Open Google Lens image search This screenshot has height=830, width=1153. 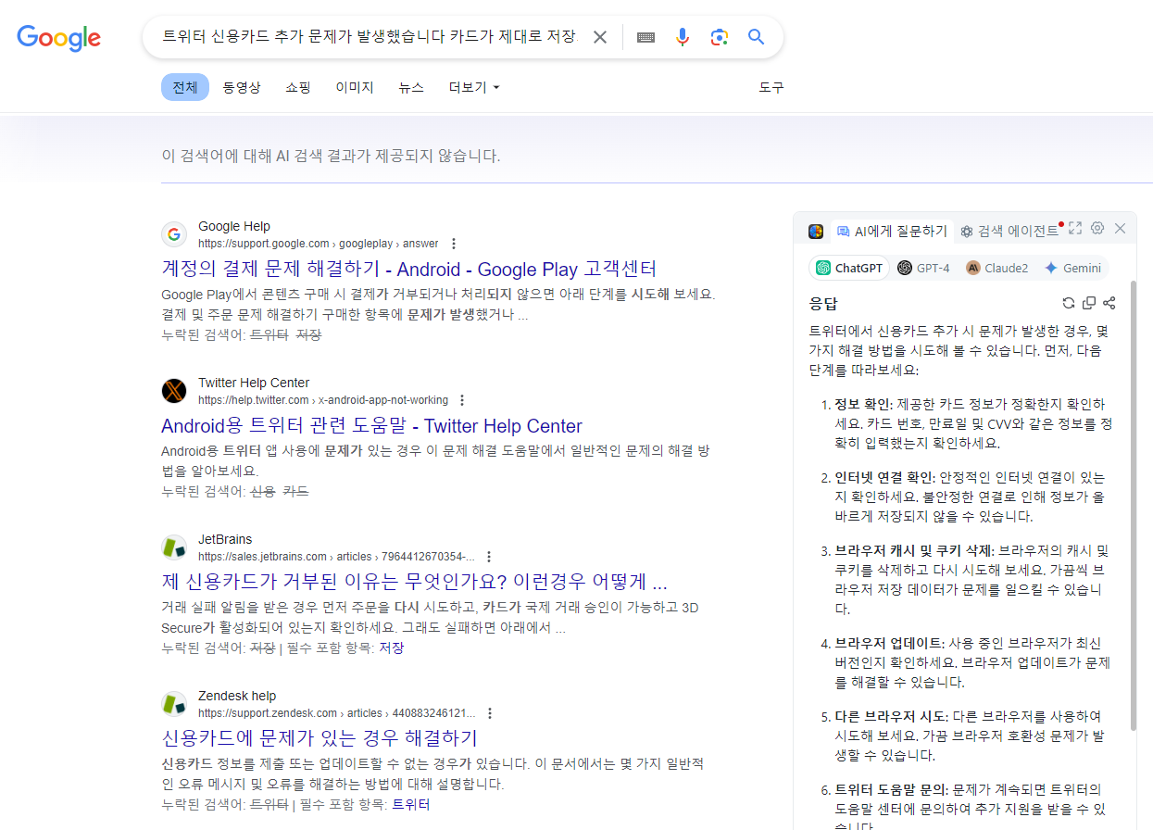point(720,37)
